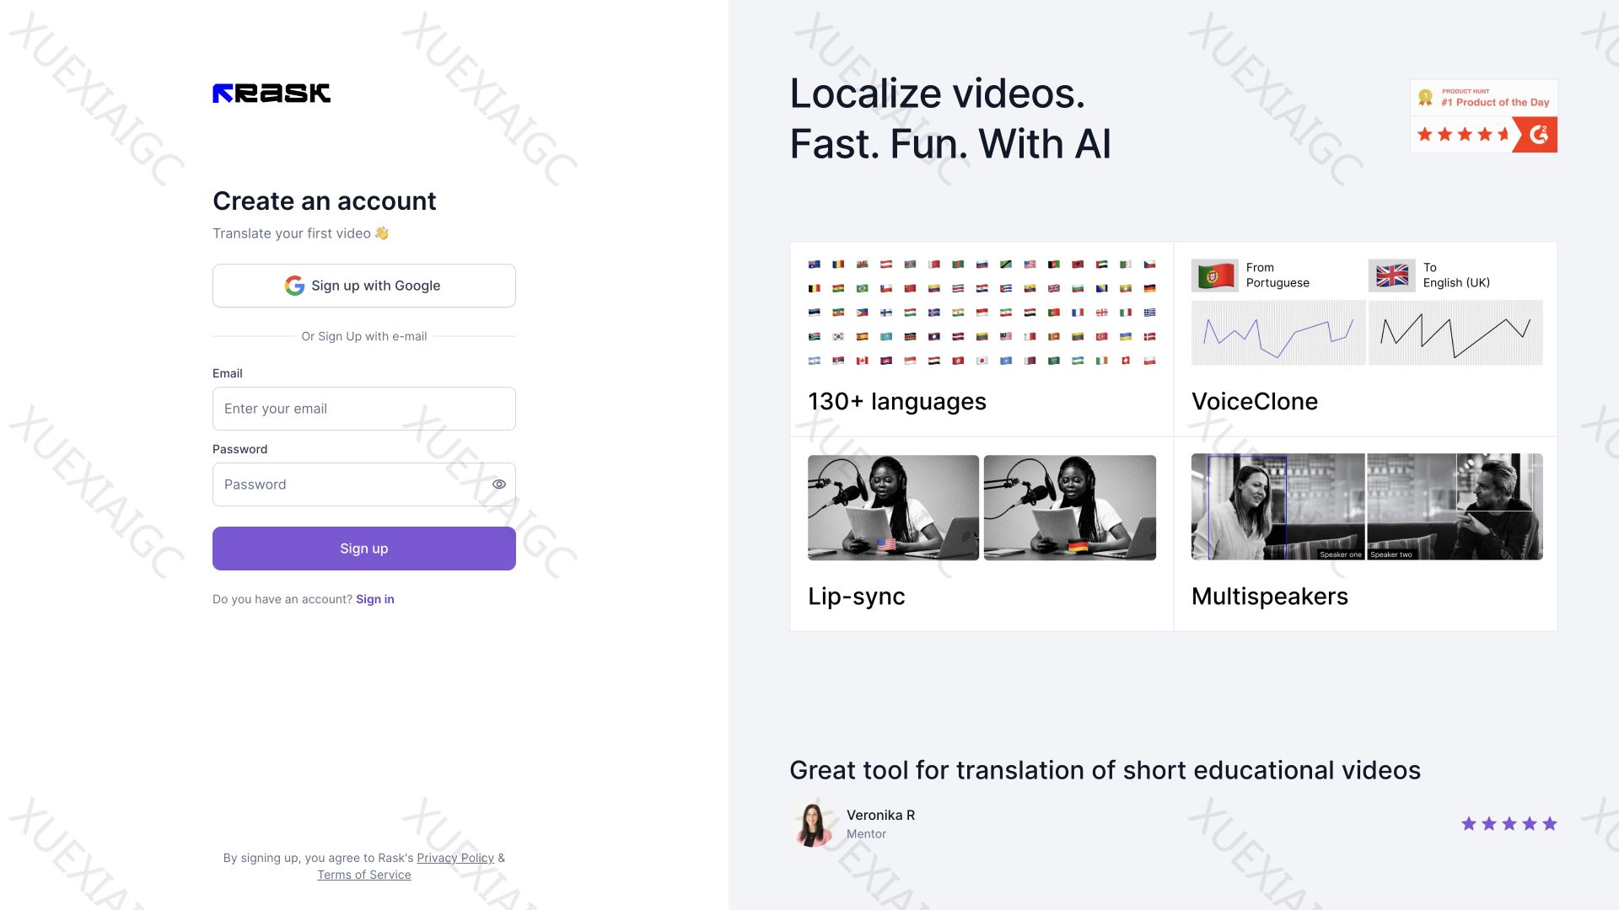
Task: Click the G2 star rating badge
Action: click(1484, 135)
